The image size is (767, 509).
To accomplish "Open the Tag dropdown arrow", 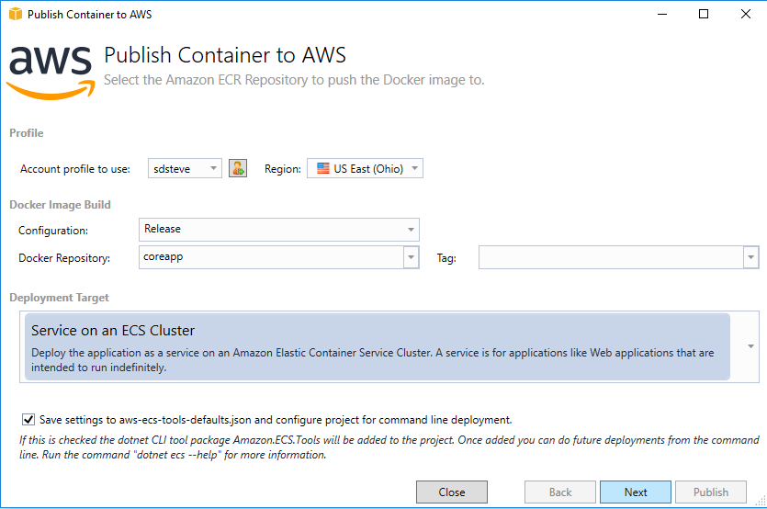I will pyautogui.click(x=750, y=257).
